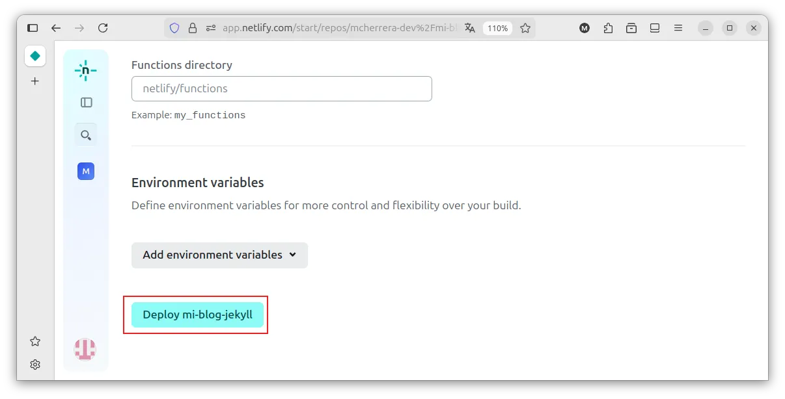Open the browser hamburger menu
Viewport: 785px width, 399px height.
point(678,28)
